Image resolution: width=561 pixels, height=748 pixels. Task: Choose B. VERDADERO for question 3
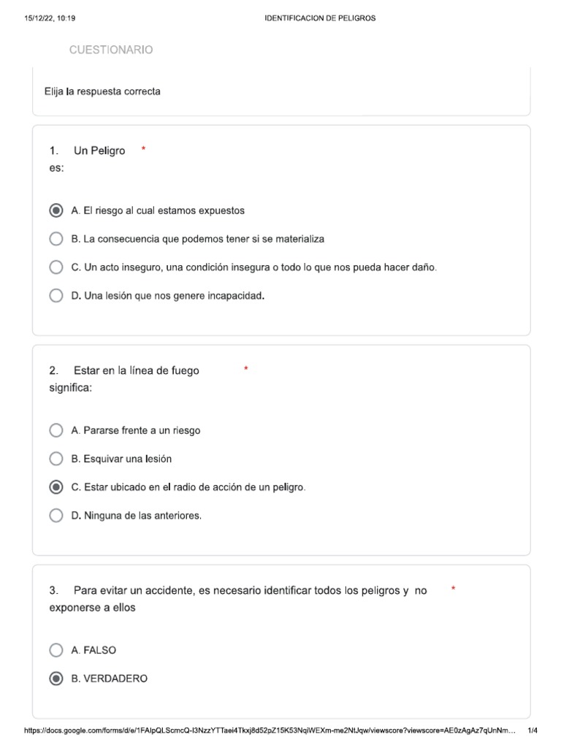click(x=56, y=679)
